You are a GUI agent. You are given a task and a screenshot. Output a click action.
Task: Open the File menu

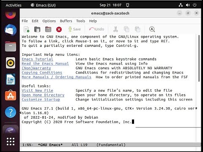25,21
